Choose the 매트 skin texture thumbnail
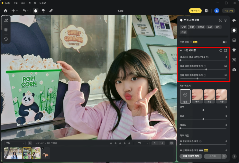239x163 pixels. [197, 96]
